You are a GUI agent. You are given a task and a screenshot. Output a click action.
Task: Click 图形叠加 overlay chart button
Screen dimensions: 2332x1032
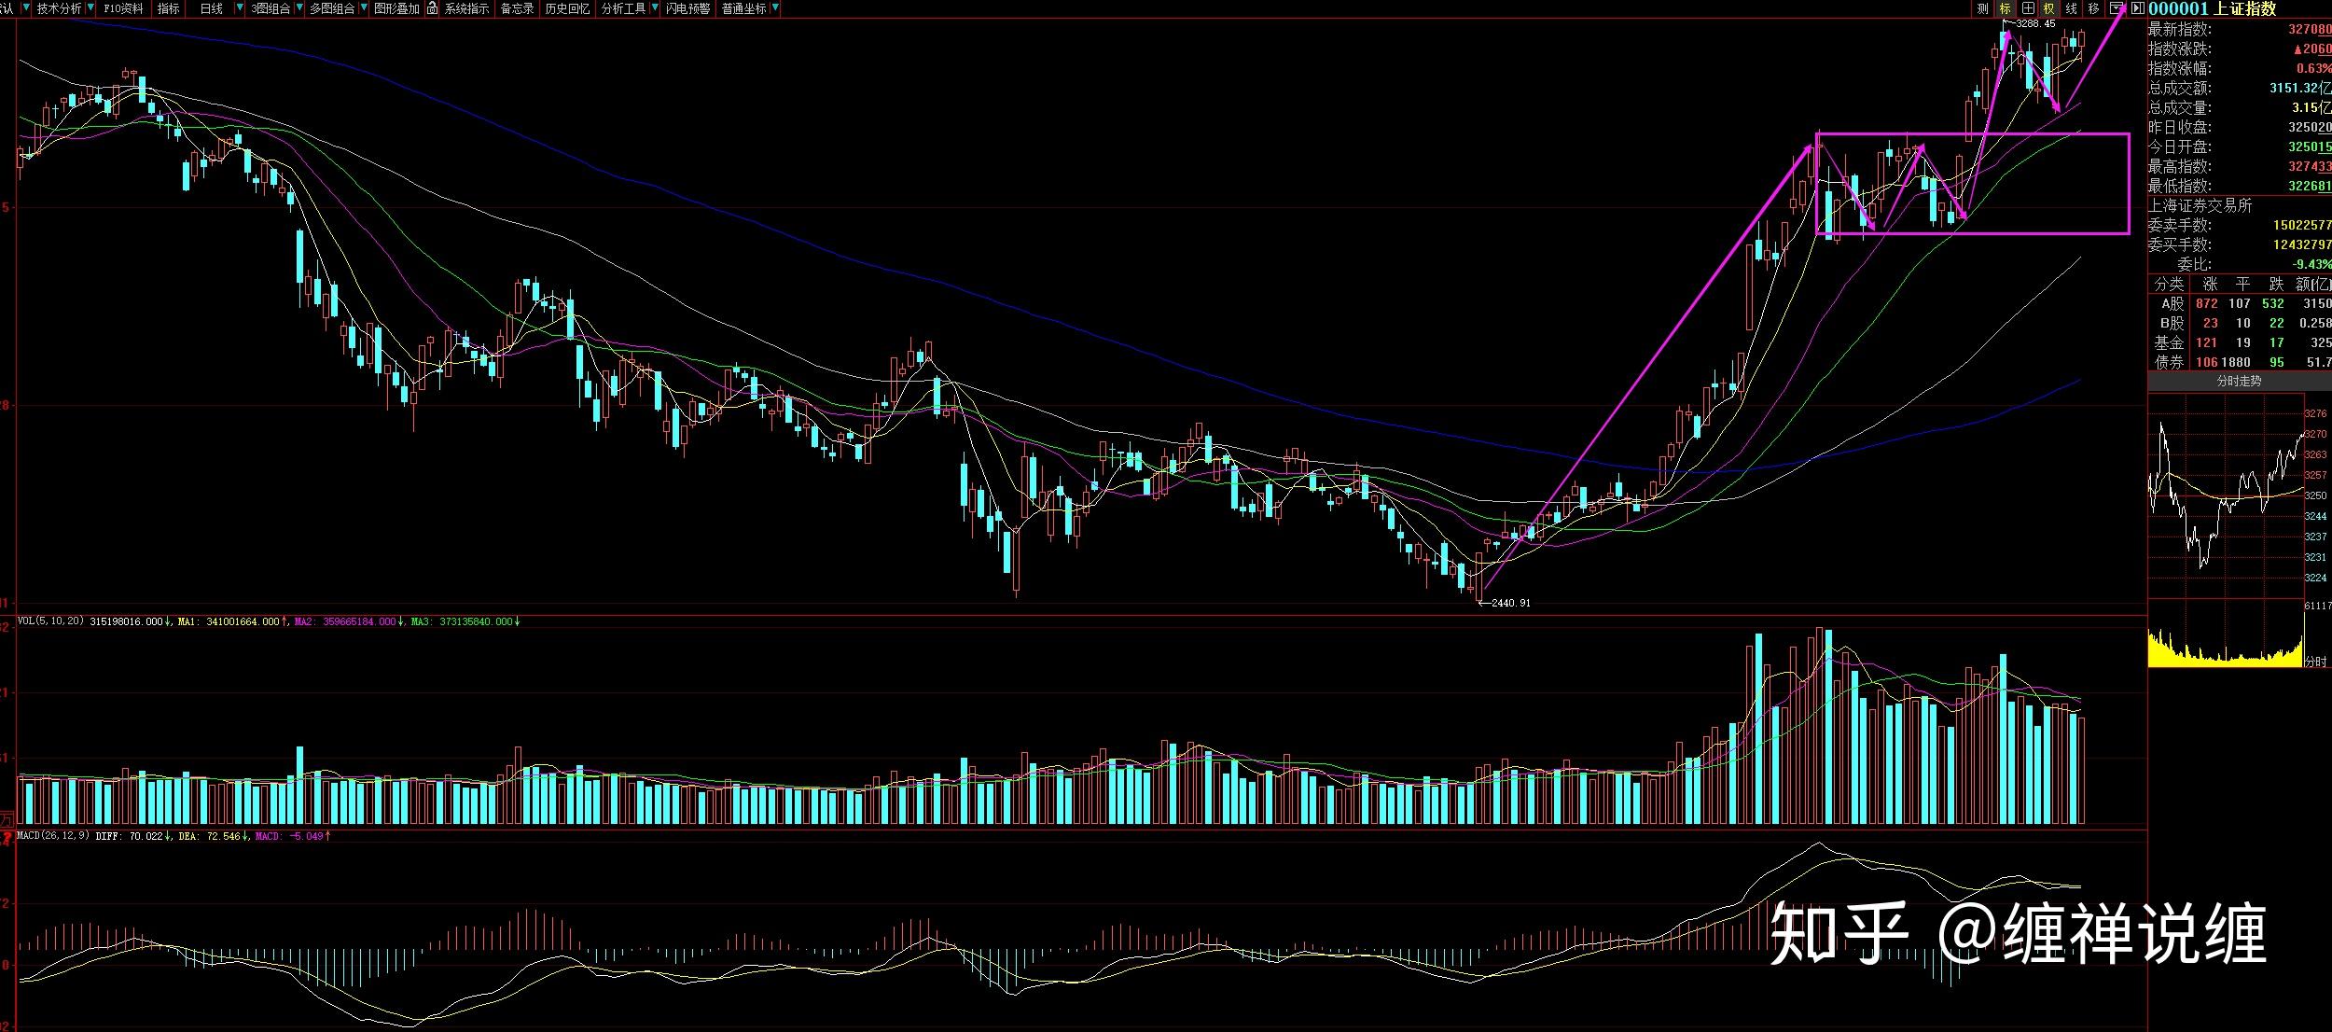396,8
